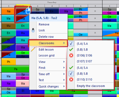Click the padlock icon beside Lock
Screen dimensions: 119x97
point(33,30)
